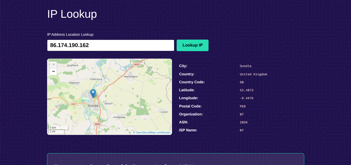Click the map zoom in plus button

[53, 65]
